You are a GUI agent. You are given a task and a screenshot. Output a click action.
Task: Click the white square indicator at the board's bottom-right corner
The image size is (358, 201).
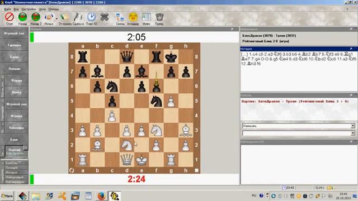click(x=196, y=170)
